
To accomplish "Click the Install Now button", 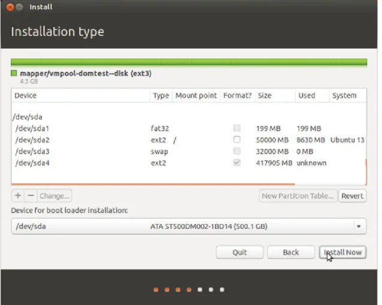I will pyautogui.click(x=342, y=252).
